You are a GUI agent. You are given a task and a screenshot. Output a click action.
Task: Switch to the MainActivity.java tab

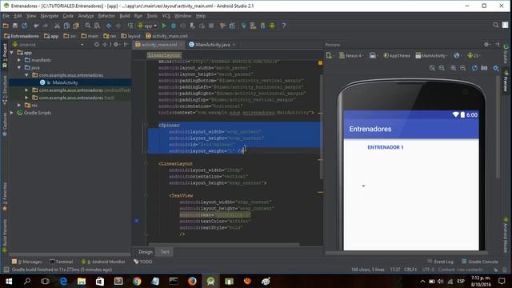click(213, 45)
